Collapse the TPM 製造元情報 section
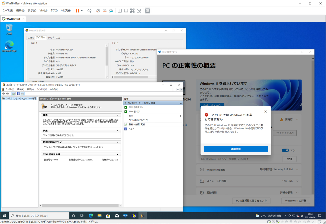326x224 pixels. (x=117, y=154)
